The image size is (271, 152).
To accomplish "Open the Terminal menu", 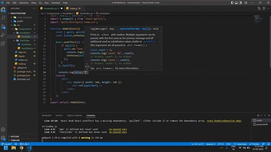I will tap(55, 3).
